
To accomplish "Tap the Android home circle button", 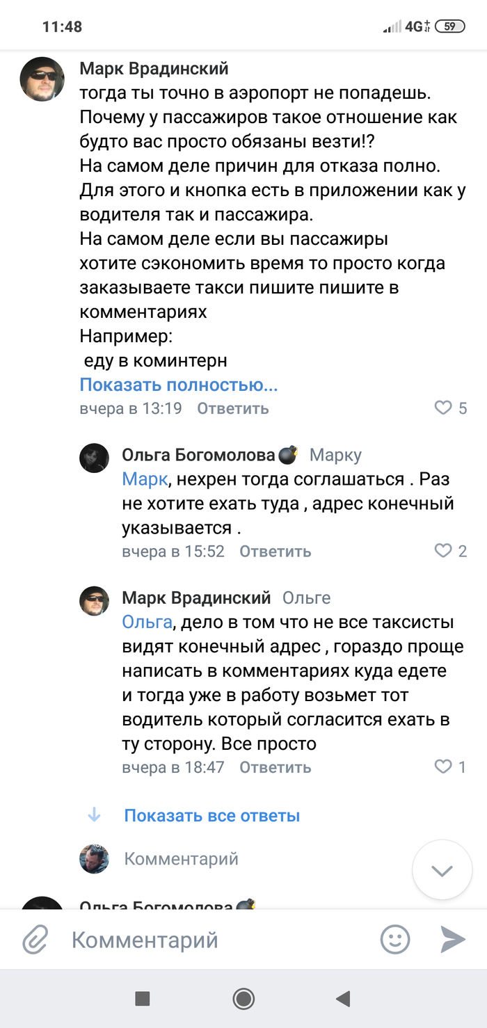I will click(243, 999).
